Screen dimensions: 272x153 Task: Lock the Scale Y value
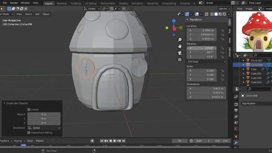222,75
